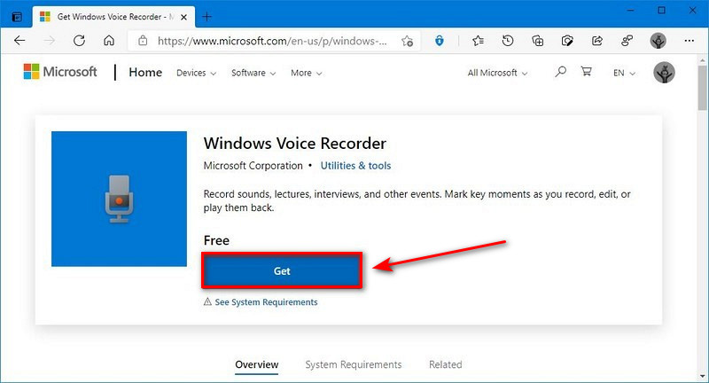Open the tracking prevention shield icon
The height and width of the screenshot is (383, 709).
click(x=439, y=41)
